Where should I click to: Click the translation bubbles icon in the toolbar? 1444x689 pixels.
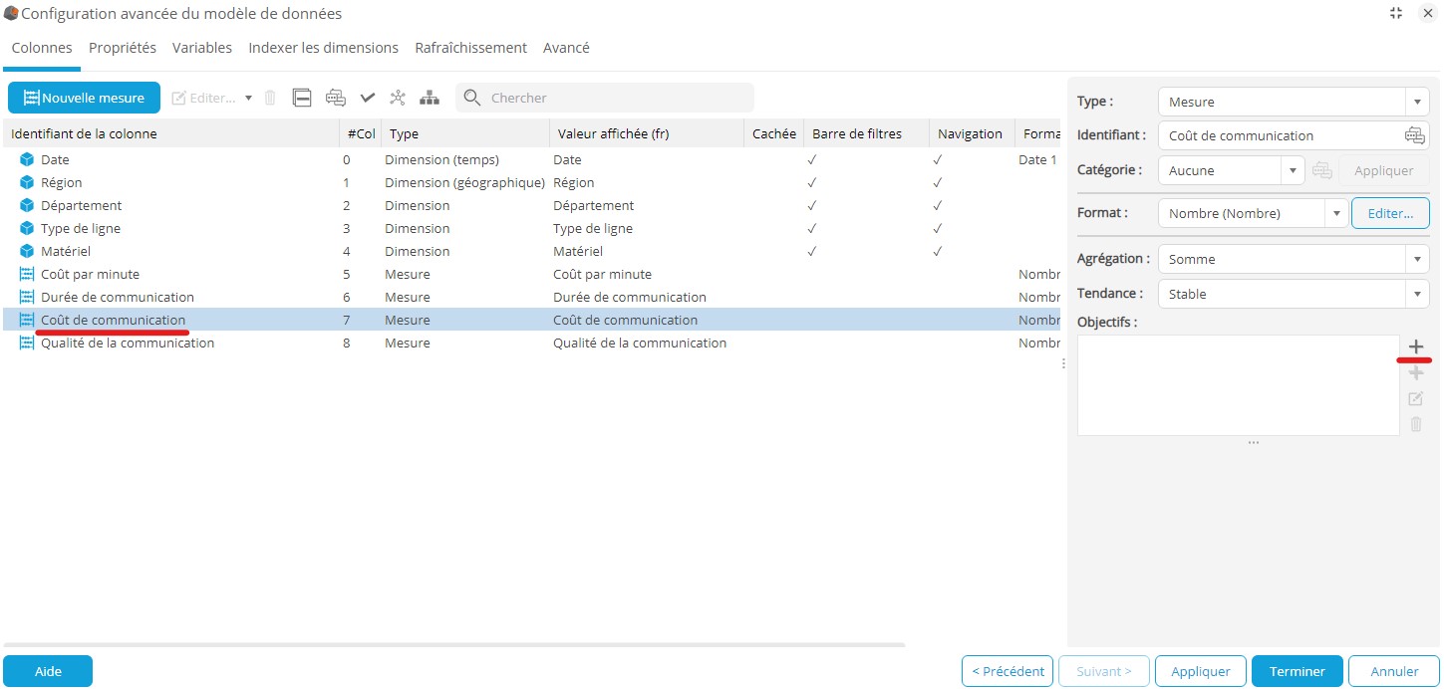[x=336, y=98]
